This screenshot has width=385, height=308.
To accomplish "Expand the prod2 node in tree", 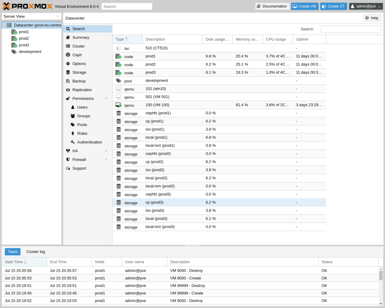I will pyautogui.click(x=9, y=38).
